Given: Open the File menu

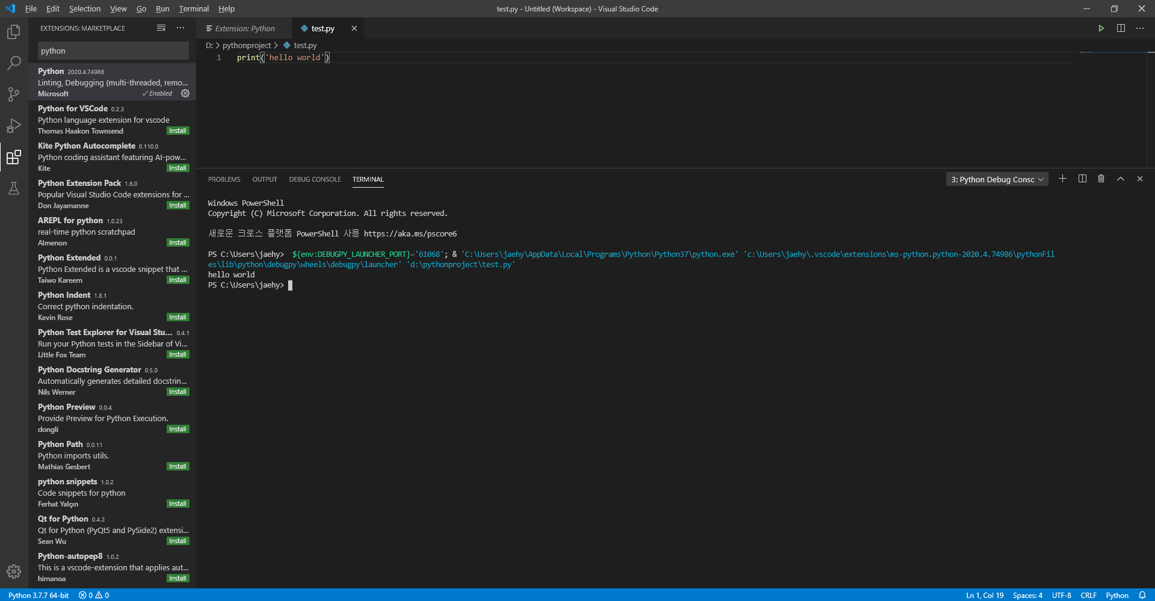Looking at the screenshot, I should [31, 8].
